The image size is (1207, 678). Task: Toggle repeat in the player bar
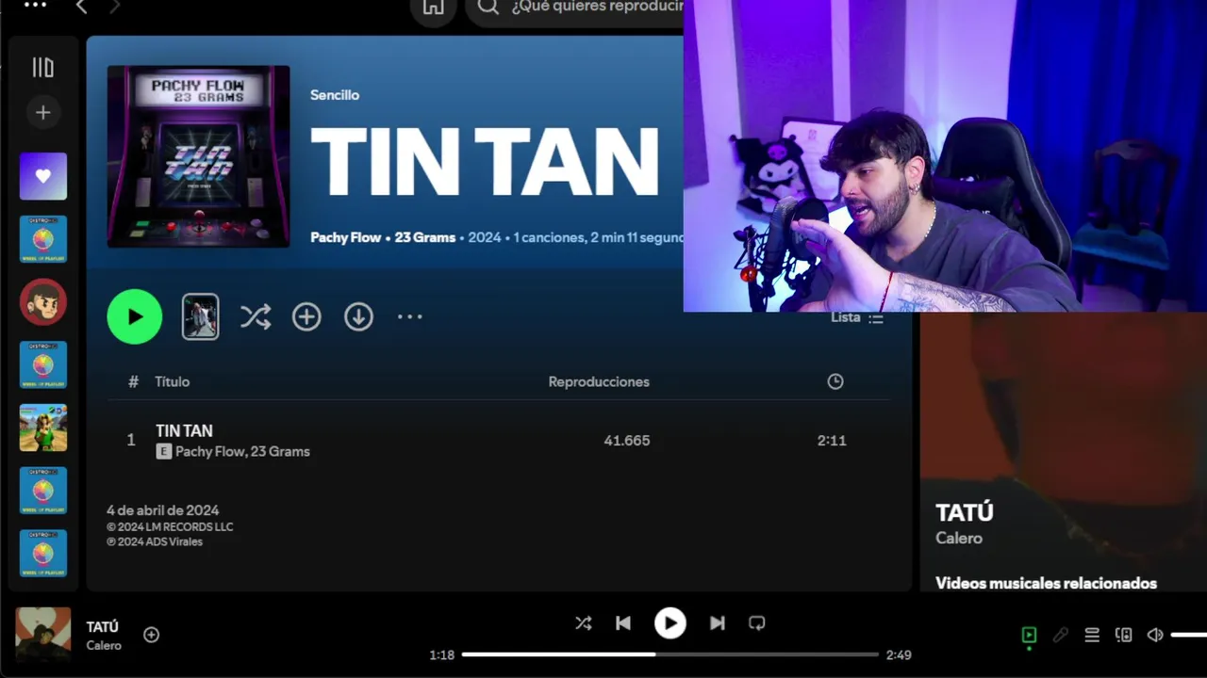click(756, 622)
